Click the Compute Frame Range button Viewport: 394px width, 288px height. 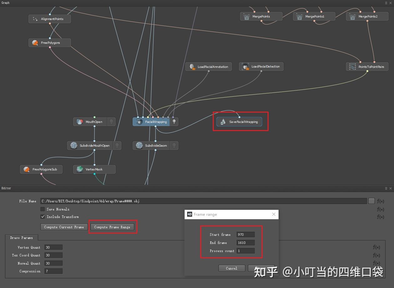[x=113, y=227]
